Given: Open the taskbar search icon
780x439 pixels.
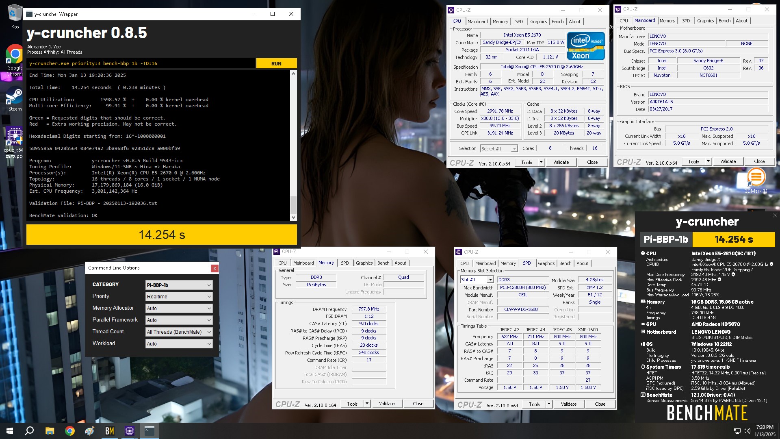Looking at the screenshot, I should pyautogui.click(x=29, y=431).
